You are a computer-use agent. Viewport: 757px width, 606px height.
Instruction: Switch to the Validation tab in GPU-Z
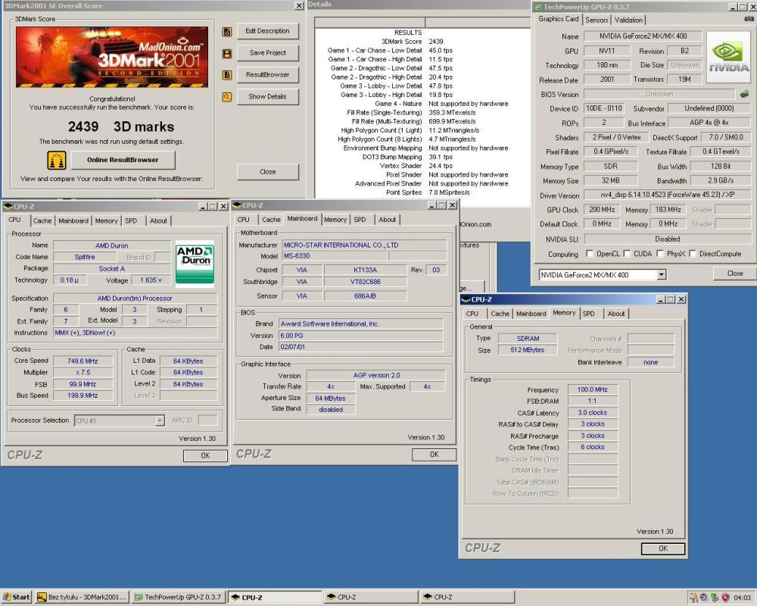pos(628,20)
